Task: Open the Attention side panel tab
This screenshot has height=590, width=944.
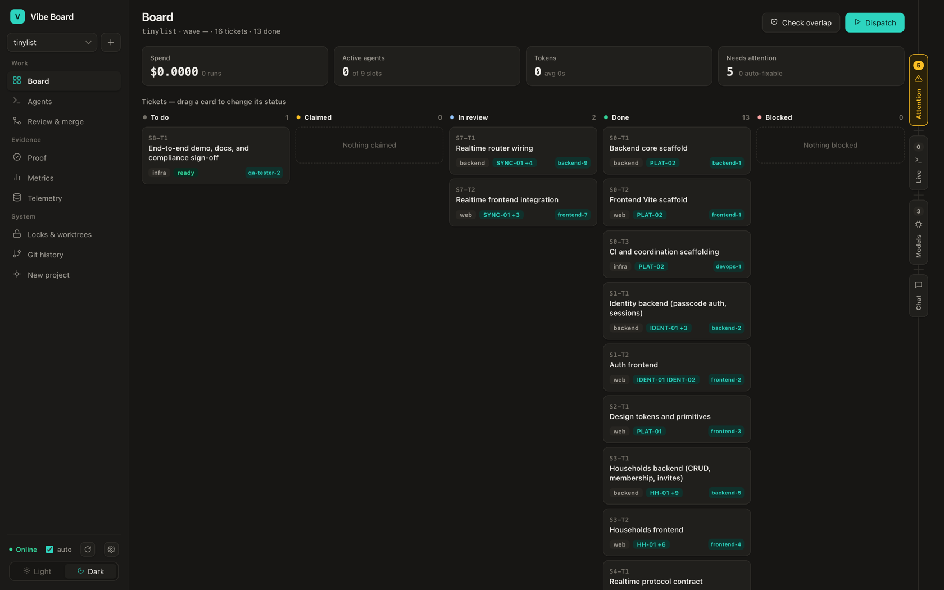Action: click(x=918, y=90)
